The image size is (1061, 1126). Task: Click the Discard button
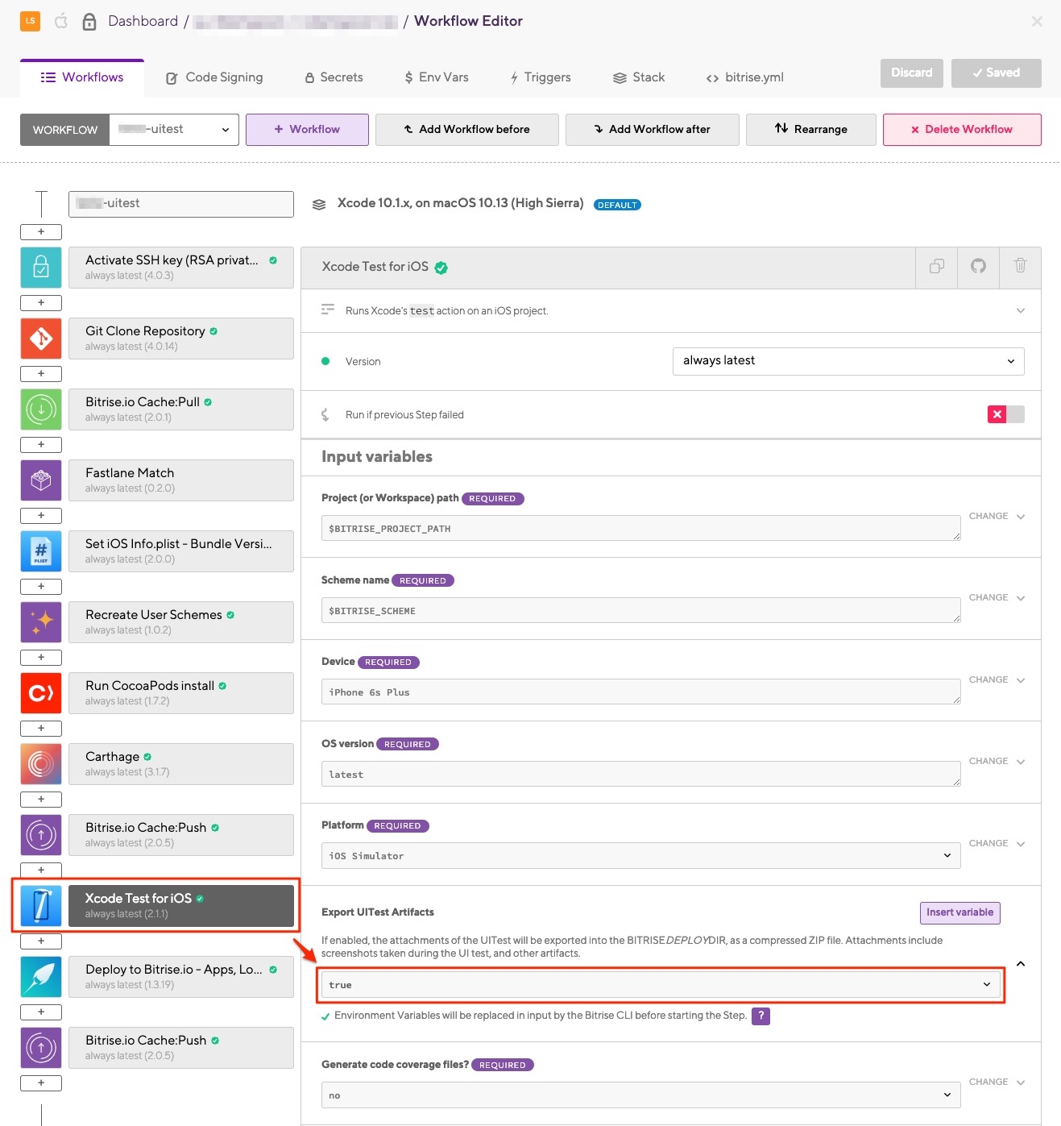tap(912, 73)
